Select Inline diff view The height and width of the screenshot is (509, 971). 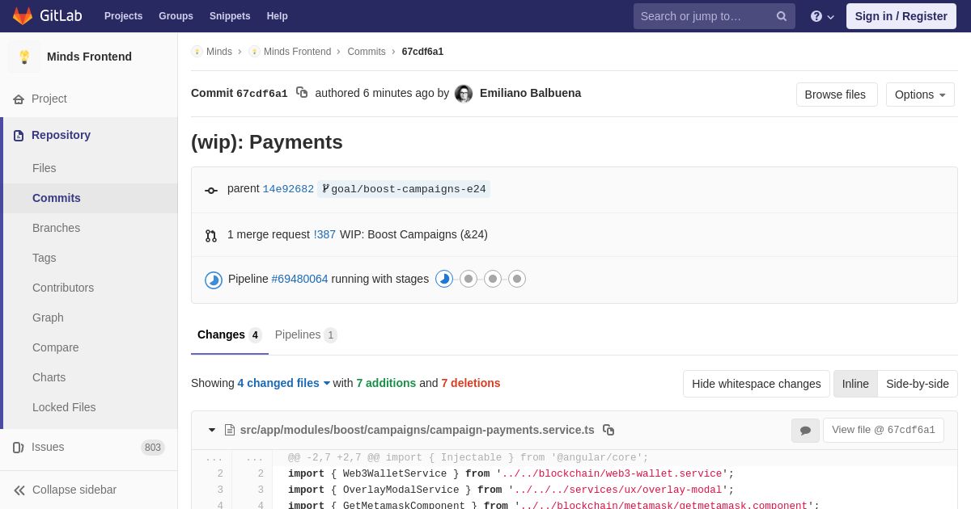pyautogui.click(x=855, y=384)
